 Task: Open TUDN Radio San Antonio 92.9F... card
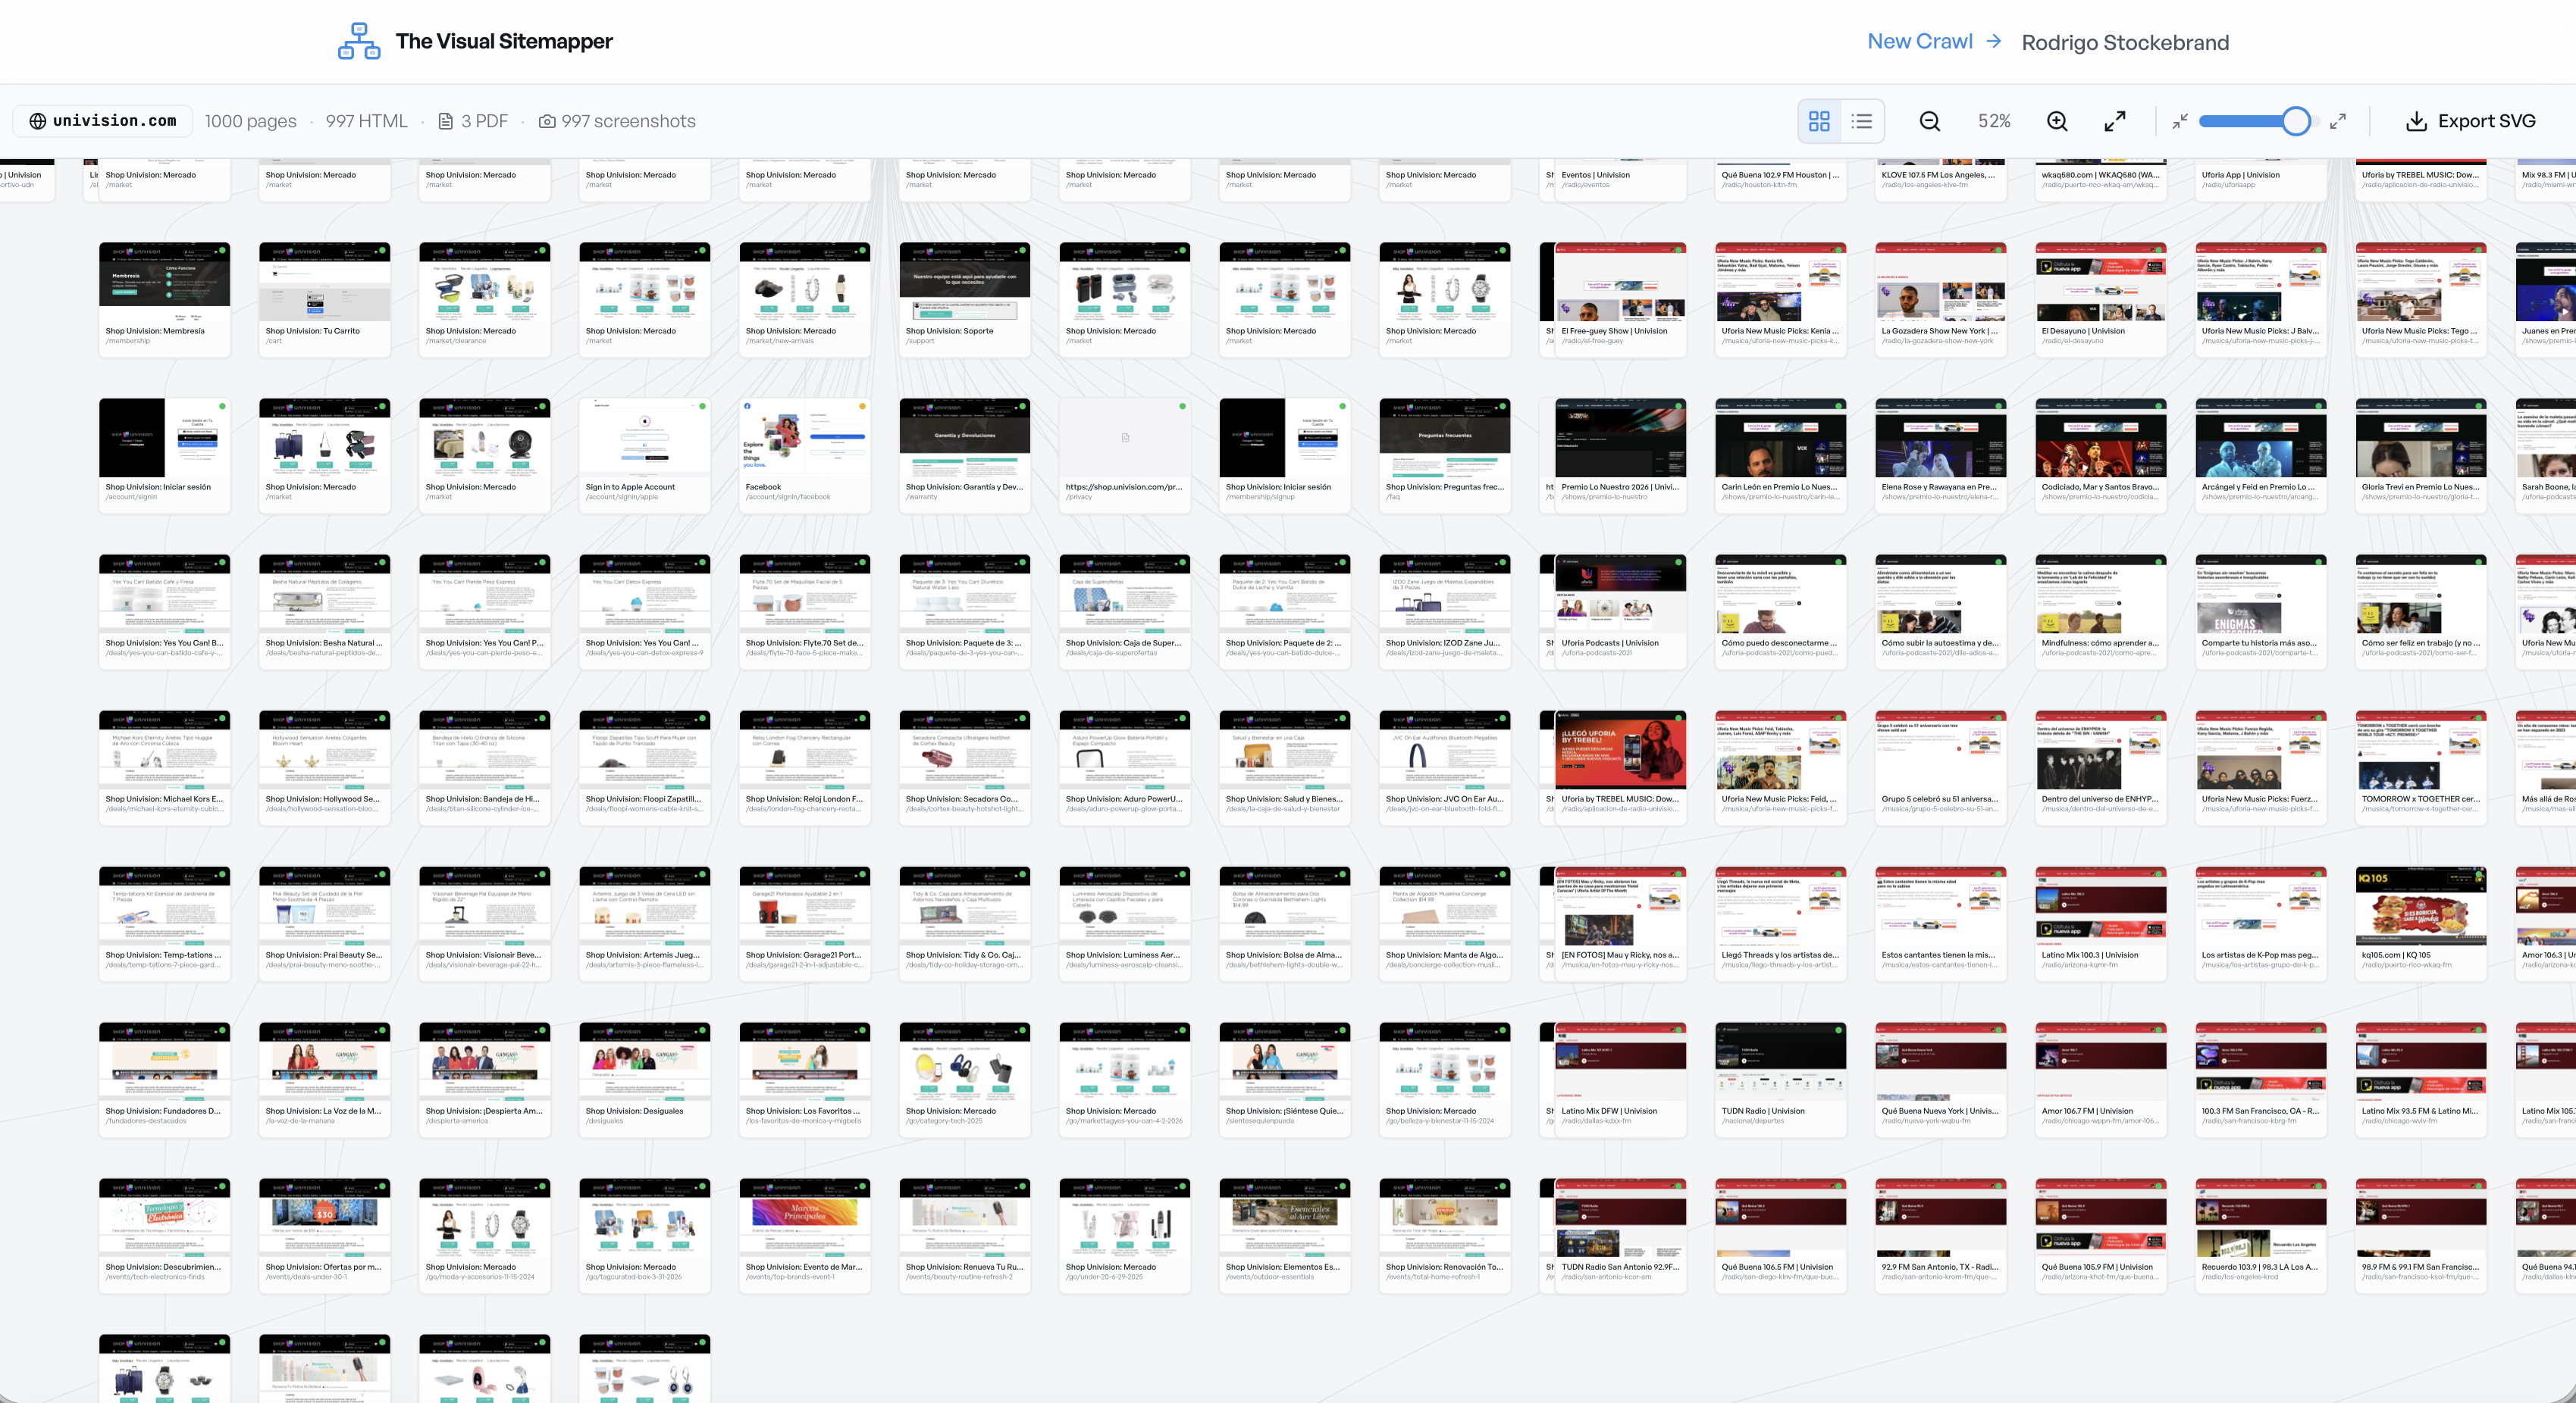(x=1620, y=1235)
